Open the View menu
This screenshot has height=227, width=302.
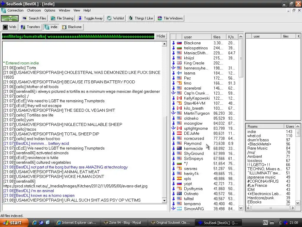[x=77, y=10]
